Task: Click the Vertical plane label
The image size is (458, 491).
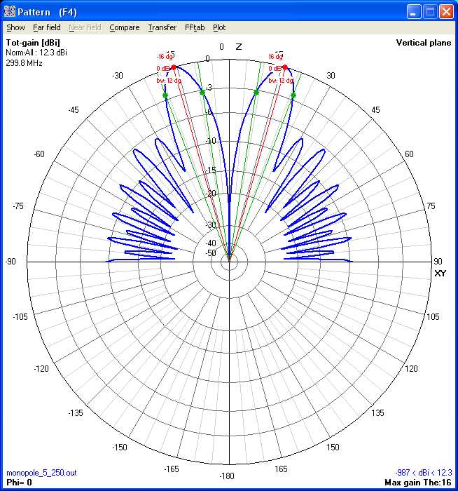Action: [x=423, y=43]
